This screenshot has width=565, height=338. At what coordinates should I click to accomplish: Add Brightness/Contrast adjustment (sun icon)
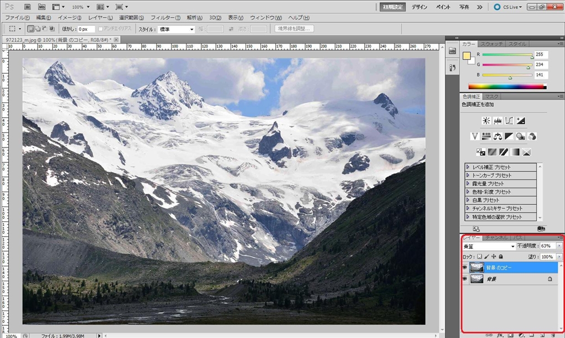[x=486, y=121]
